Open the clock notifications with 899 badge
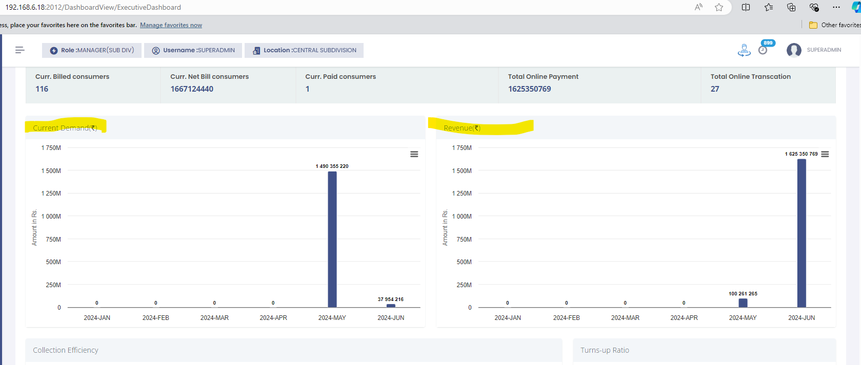 [763, 50]
